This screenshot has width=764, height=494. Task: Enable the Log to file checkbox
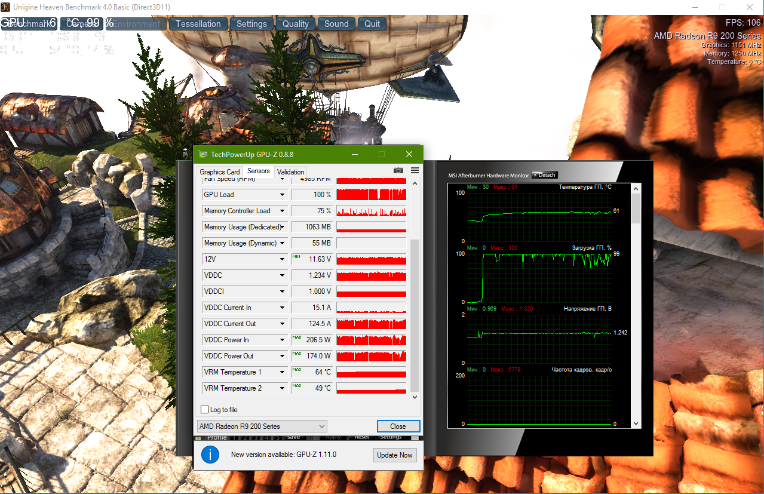(205, 410)
